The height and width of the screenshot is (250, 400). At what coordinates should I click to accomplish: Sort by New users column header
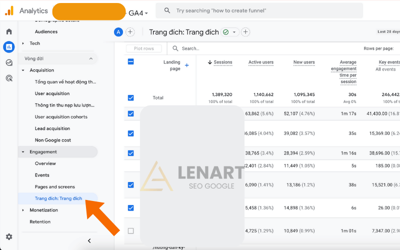point(304,62)
